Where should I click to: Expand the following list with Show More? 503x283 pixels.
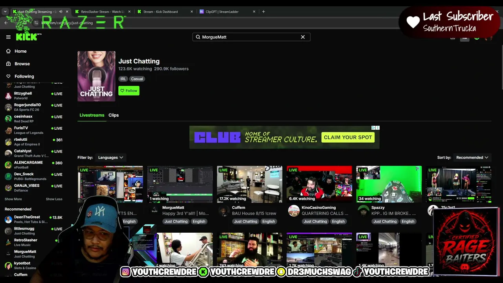(13, 199)
